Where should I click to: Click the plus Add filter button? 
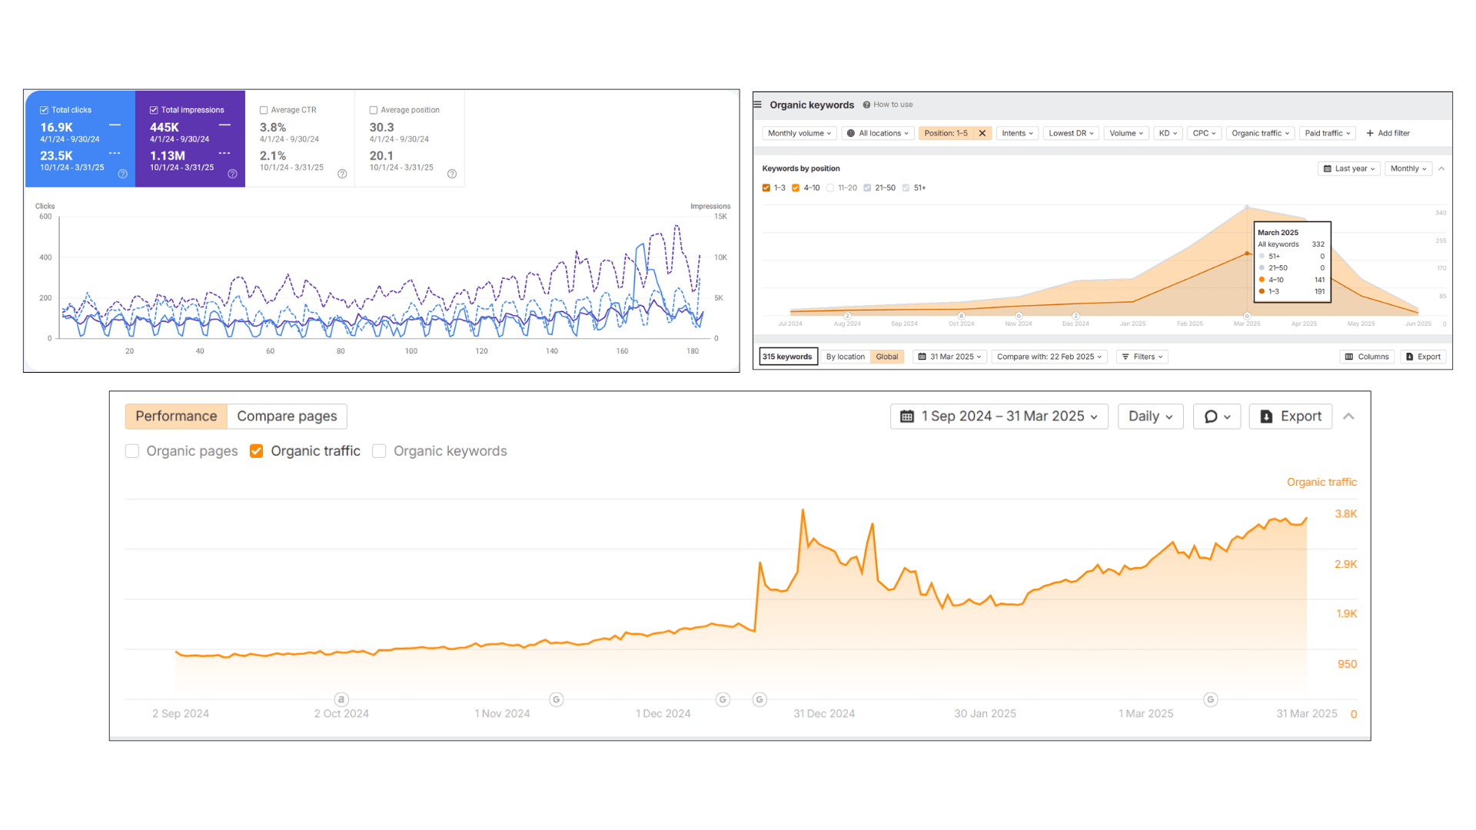(x=1388, y=133)
